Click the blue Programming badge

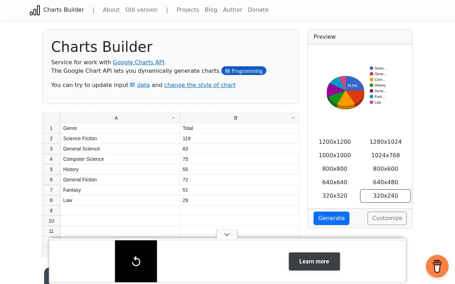click(244, 71)
